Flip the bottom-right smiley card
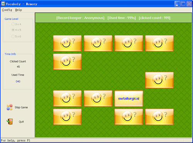The height and width of the screenshot is (143, 193). click(159, 117)
